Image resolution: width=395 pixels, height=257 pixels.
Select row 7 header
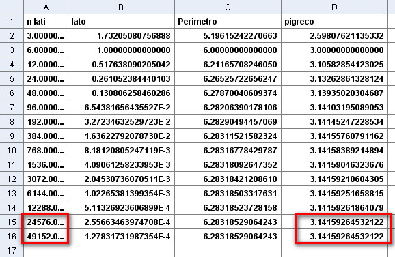12,107
